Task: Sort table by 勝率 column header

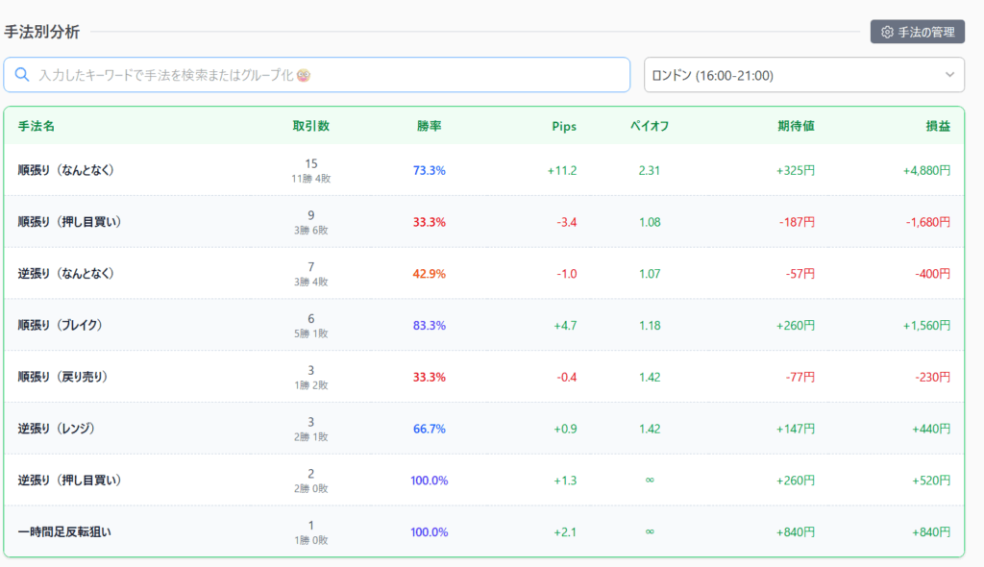Action: coord(429,126)
